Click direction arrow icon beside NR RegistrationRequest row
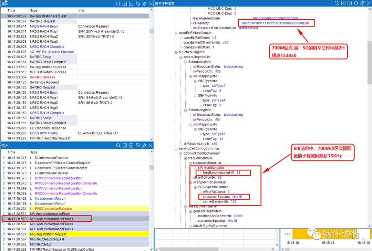The image size is (372, 251). click(4, 234)
